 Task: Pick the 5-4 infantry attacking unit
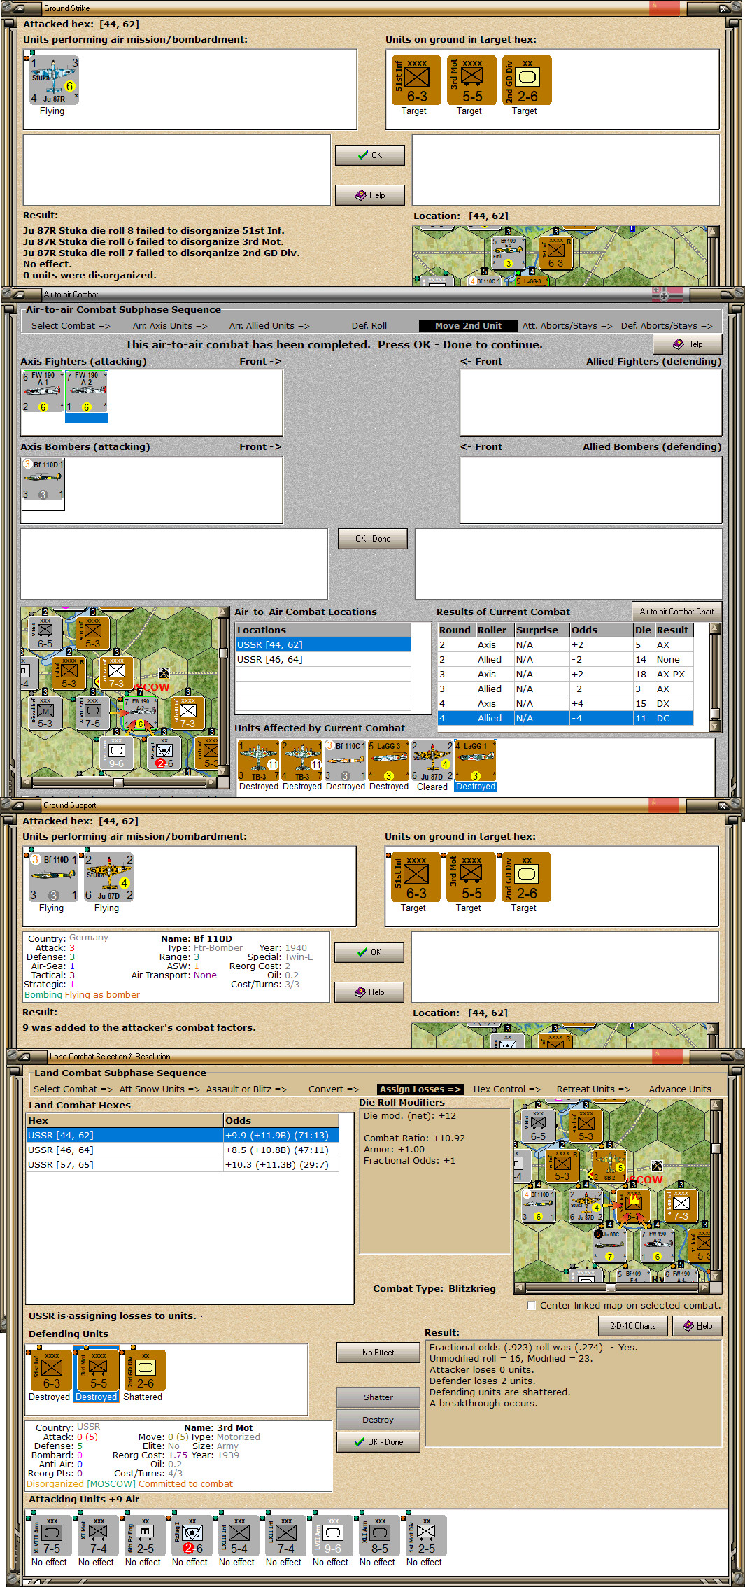tap(239, 1537)
